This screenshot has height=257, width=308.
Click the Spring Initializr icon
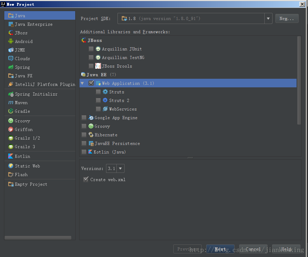click(11, 94)
